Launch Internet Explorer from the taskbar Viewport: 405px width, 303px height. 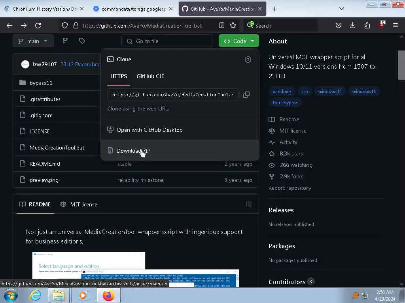35,295
